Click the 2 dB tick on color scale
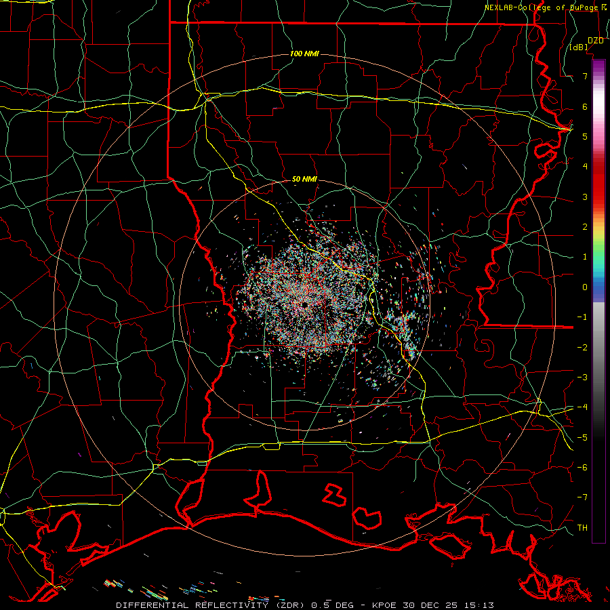The width and height of the screenshot is (610, 610). [585, 227]
